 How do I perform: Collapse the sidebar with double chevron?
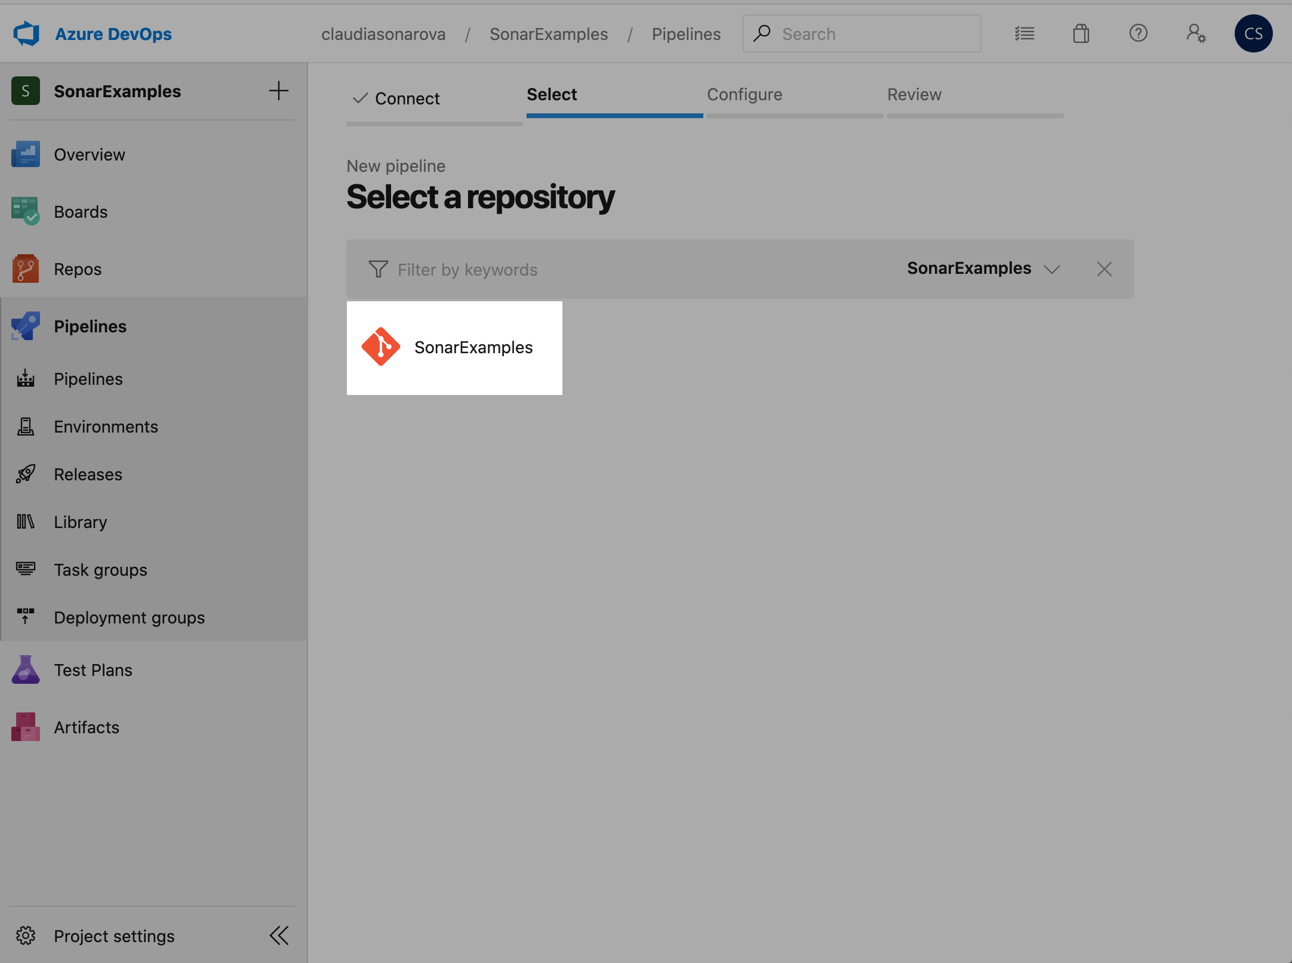click(279, 936)
